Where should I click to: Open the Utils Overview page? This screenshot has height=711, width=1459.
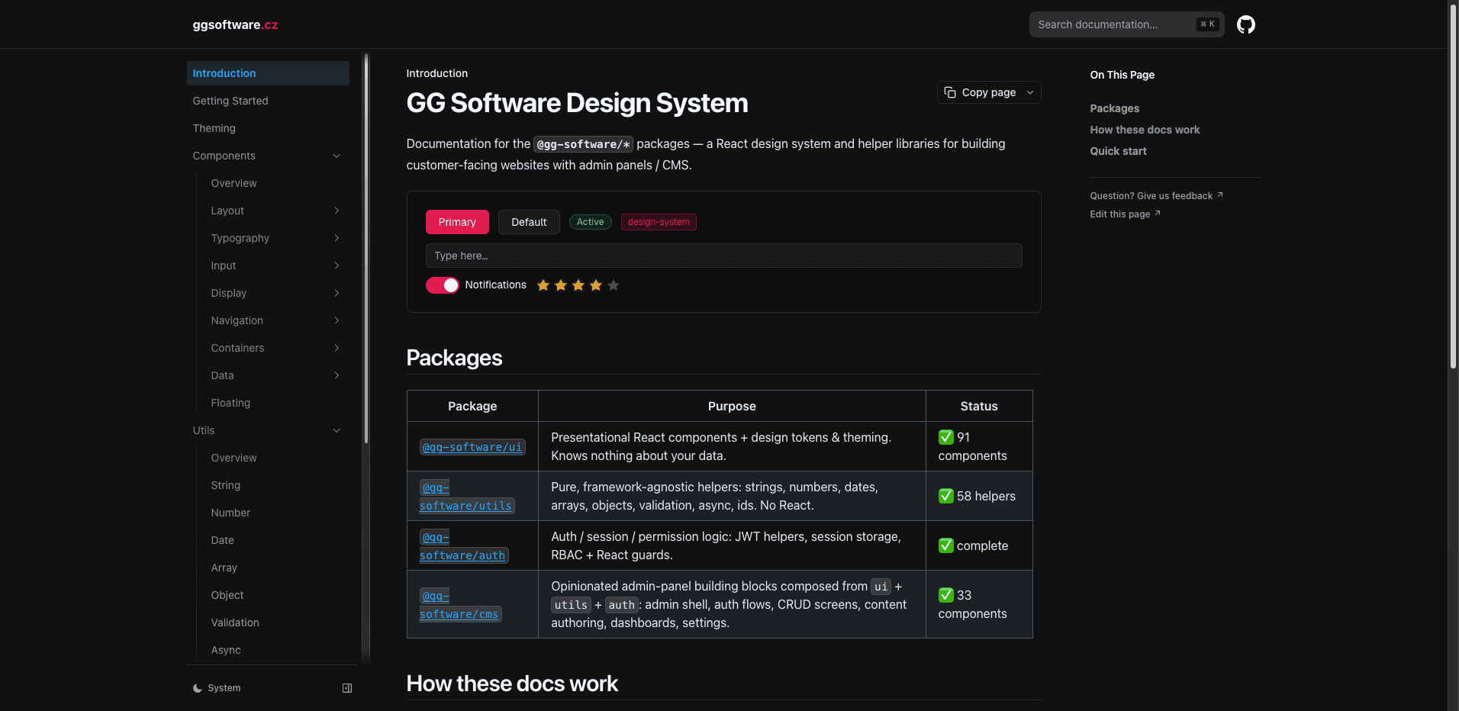277,458
